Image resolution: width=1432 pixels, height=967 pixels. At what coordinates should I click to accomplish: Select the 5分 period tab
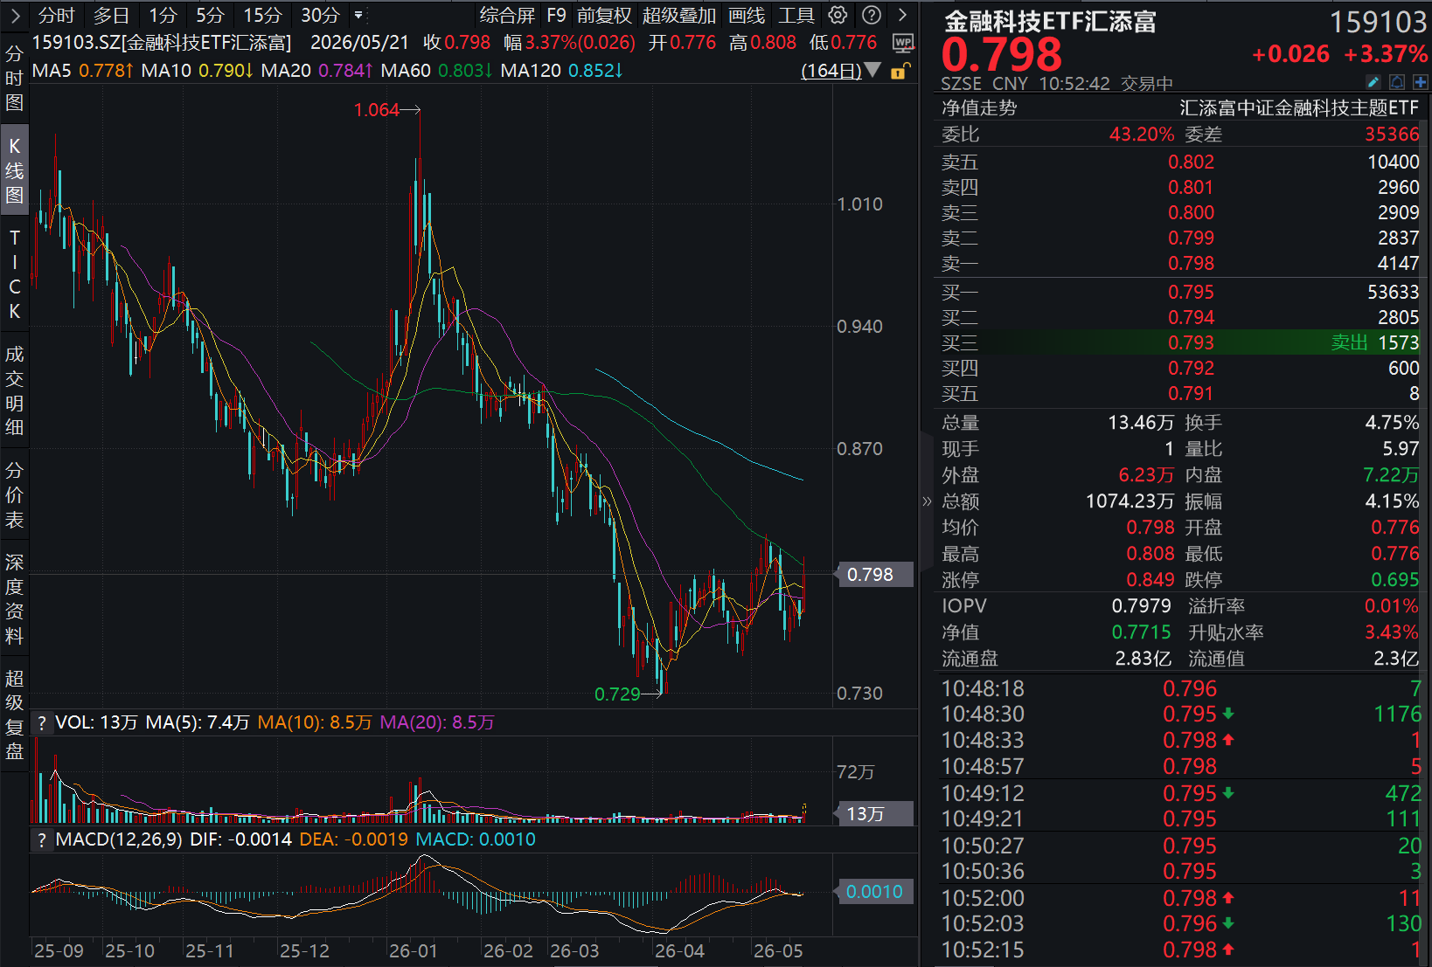[x=210, y=15]
